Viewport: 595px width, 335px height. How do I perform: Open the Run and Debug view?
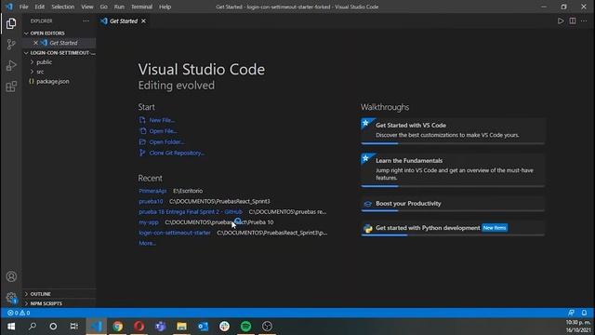pos(11,65)
